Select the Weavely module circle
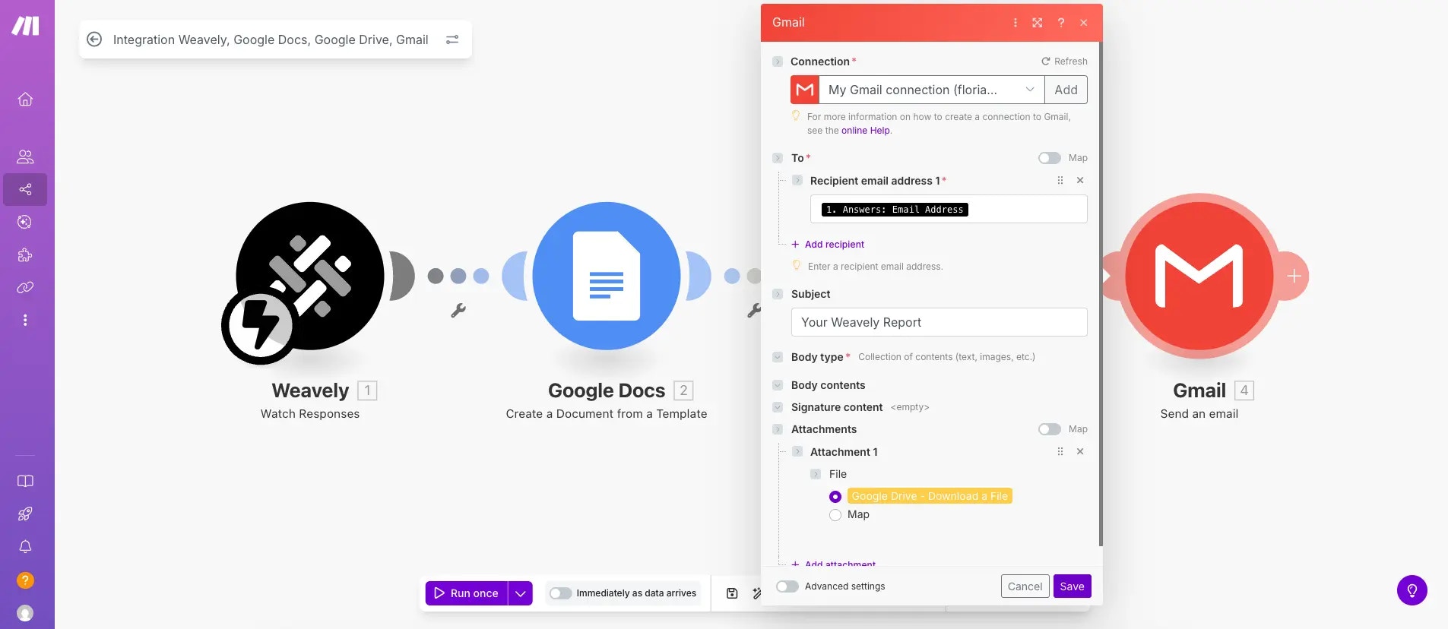This screenshot has height=629, width=1448. (310, 276)
